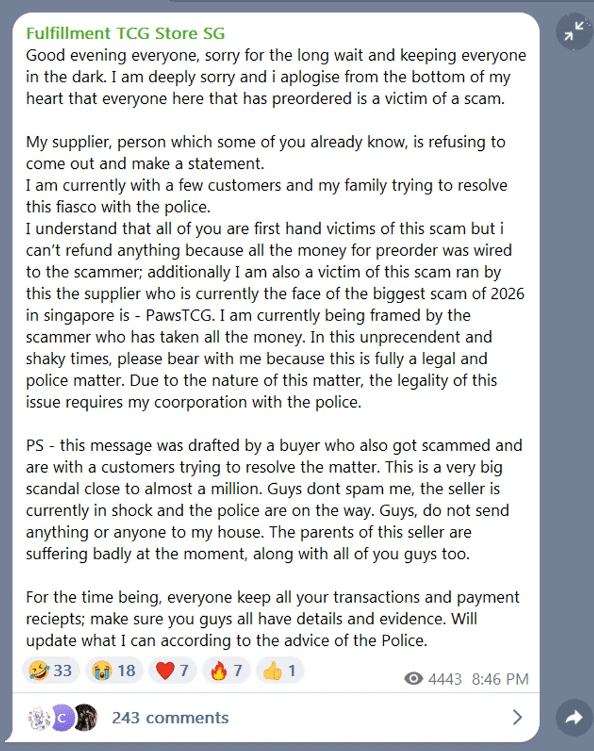Viewport: 594px width, 751px height.
Task: Open the purple 'C' commenter avatar
Action: tap(61, 718)
